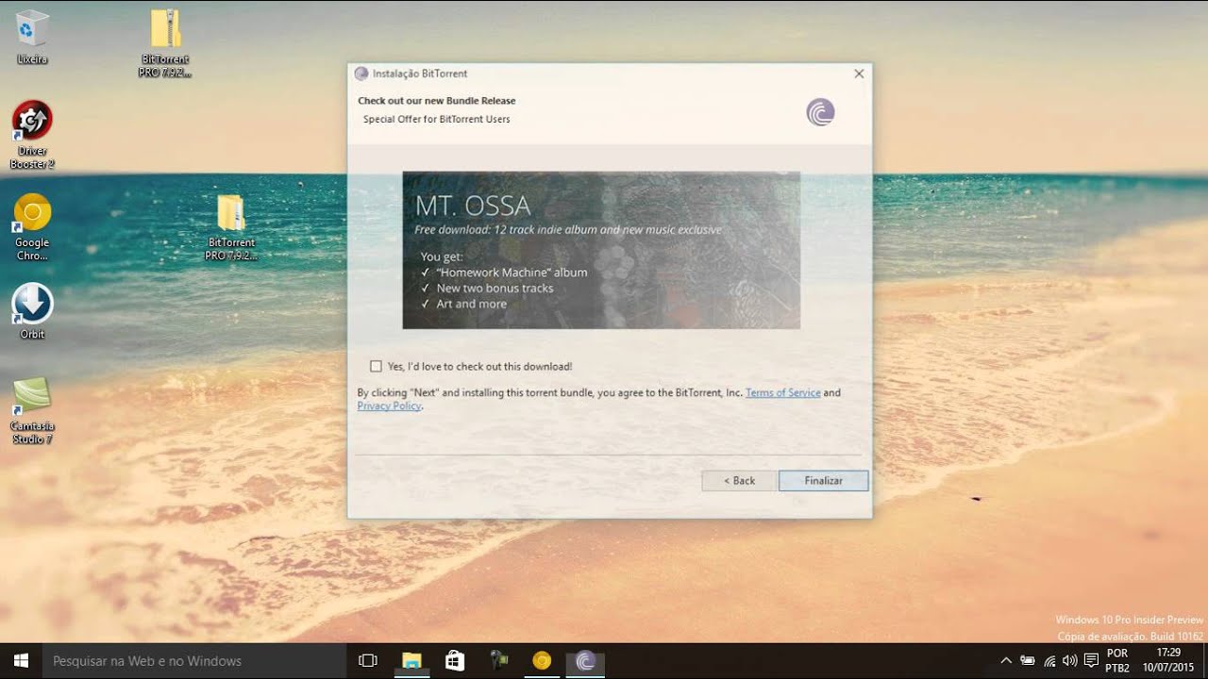This screenshot has width=1208, height=679.
Task: Open the Windows Start menu
Action: pyautogui.click(x=21, y=661)
